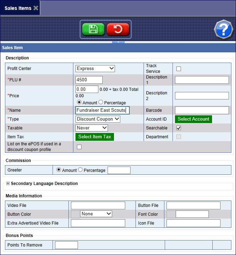Click the Font Color swatch
The width and height of the screenshot is (236, 255).
point(171,214)
